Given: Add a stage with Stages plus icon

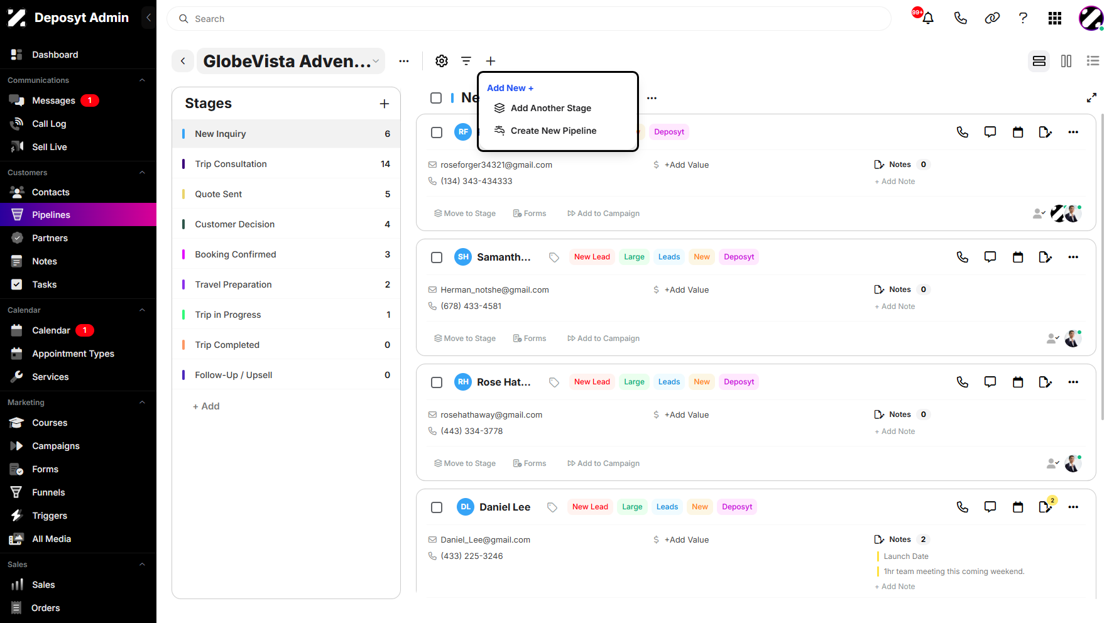Looking at the screenshot, I should [x=385, y=104].
